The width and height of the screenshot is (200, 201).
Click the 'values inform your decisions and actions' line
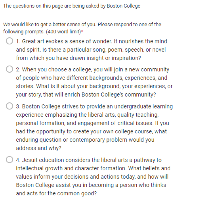[x=92, y=177]
